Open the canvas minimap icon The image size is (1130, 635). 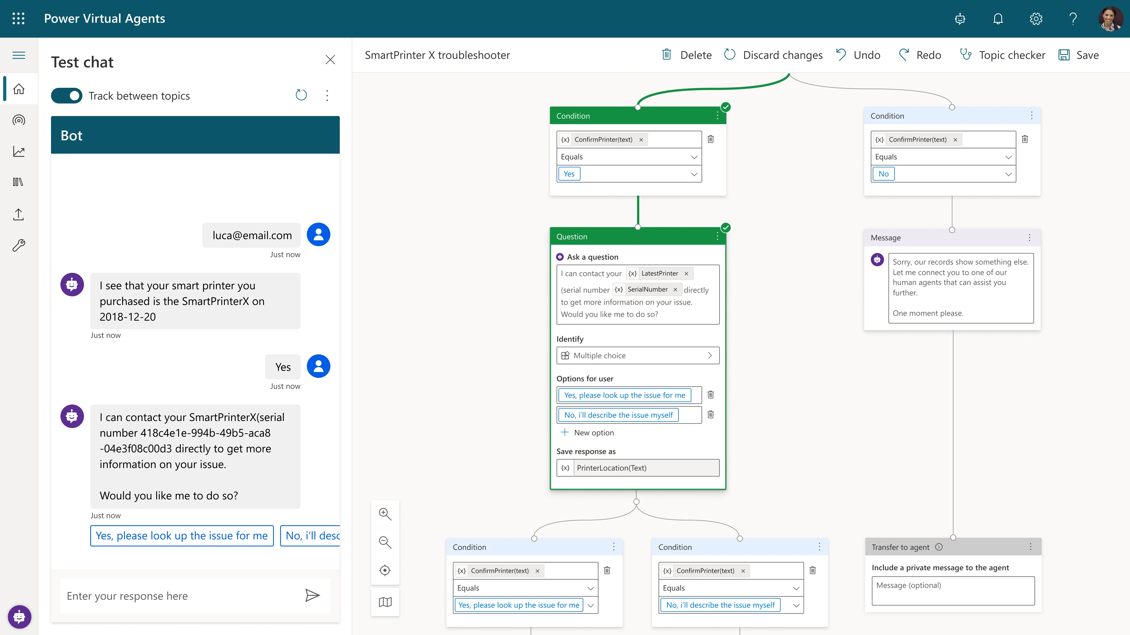[x=385, y=602]
